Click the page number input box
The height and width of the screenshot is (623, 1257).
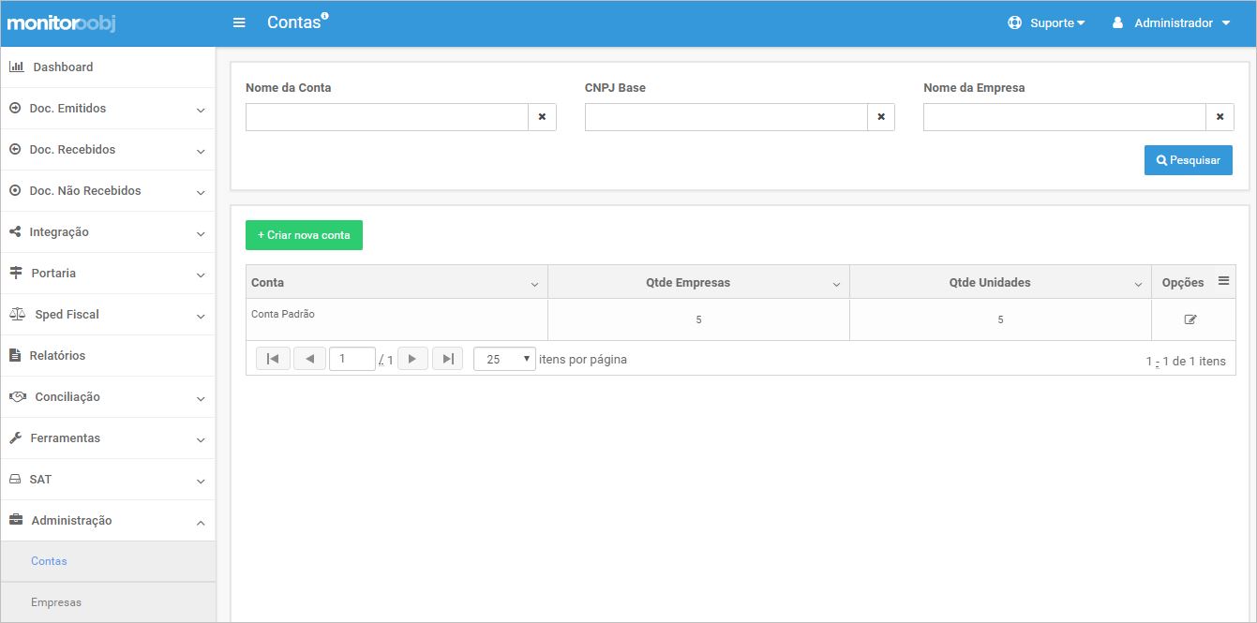(x=352, y=359)
